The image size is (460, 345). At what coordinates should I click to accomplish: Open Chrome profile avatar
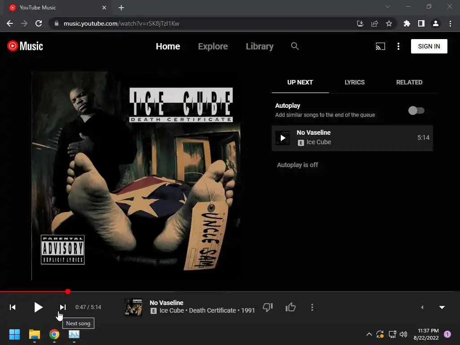click(x=436, y=23)
